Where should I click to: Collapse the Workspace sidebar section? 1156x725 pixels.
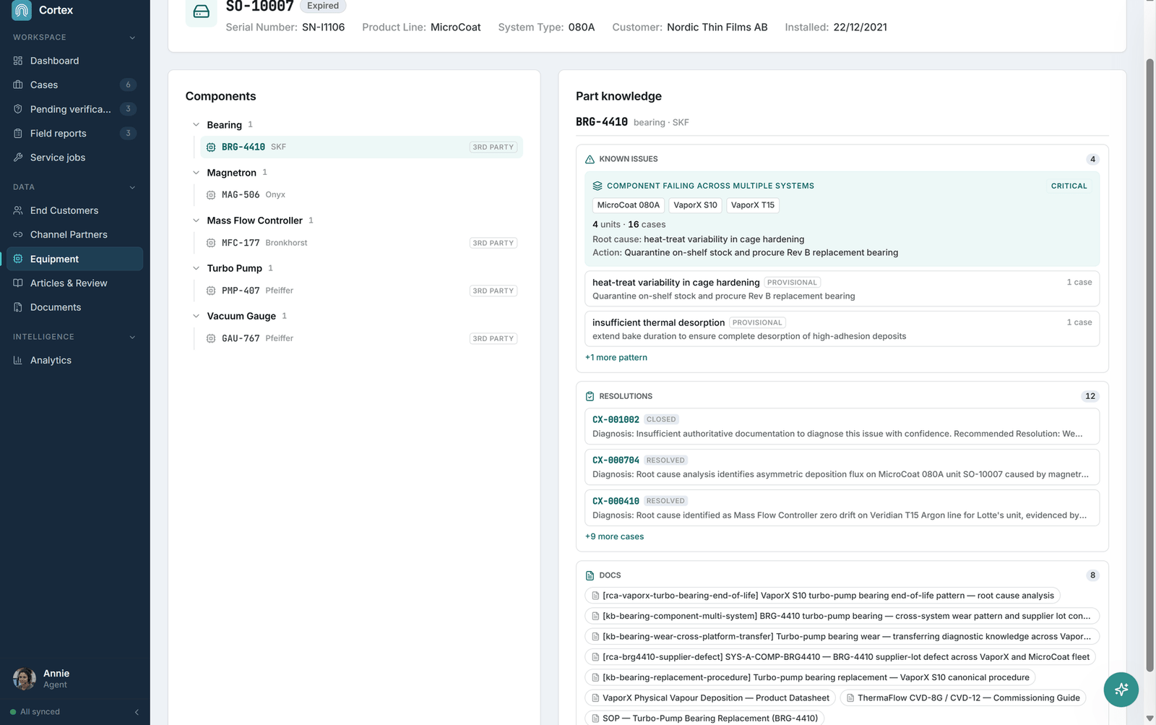point(132,38)
